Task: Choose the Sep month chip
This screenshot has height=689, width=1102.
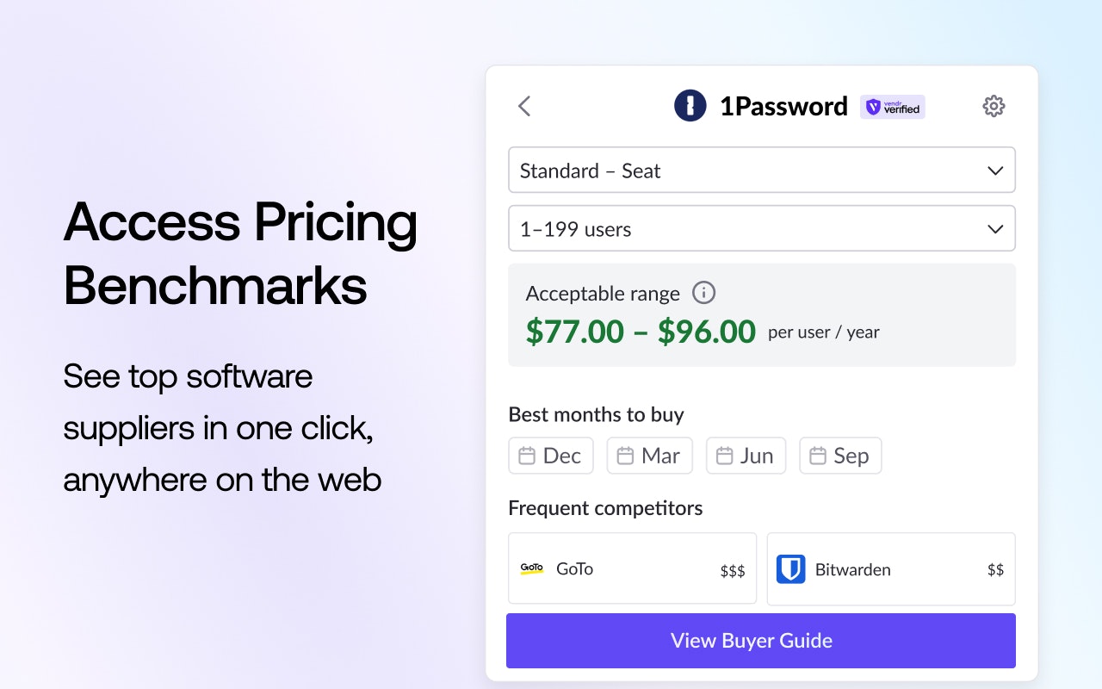Action: click(840, 456)
